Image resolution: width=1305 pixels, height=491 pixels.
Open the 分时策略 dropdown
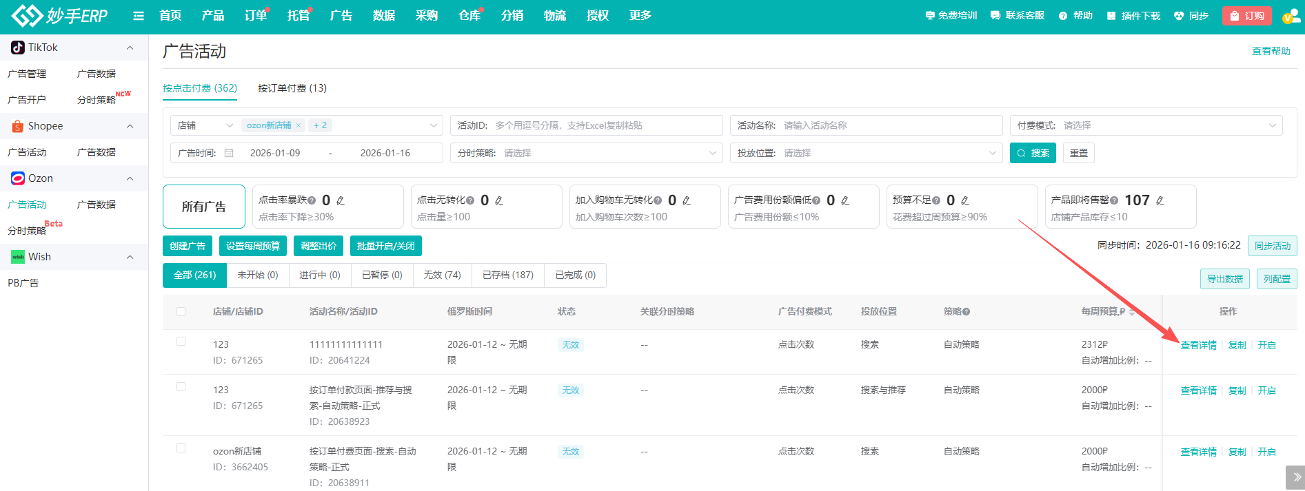587,153
